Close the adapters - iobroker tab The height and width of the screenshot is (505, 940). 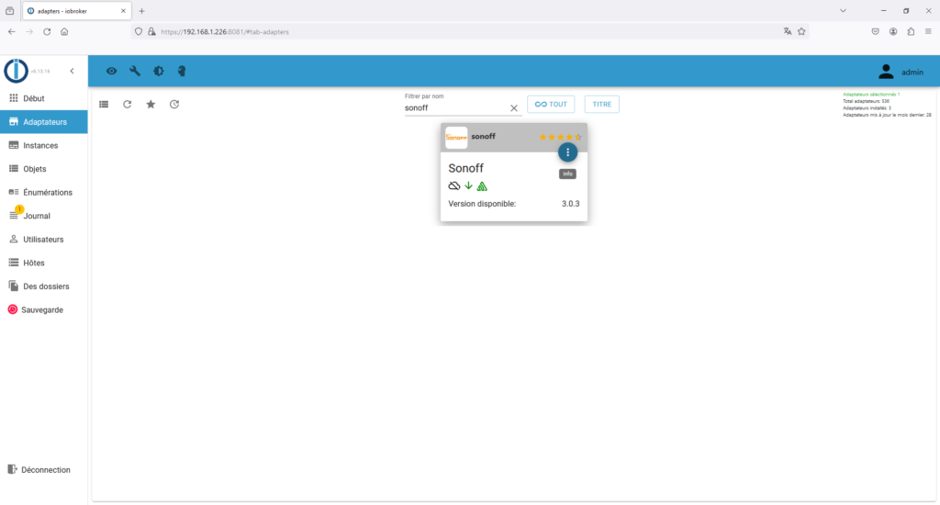point(124,11)
